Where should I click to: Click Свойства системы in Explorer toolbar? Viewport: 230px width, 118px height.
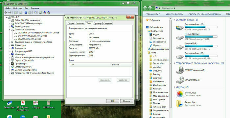pyautogui.click(x=174, y=14)
